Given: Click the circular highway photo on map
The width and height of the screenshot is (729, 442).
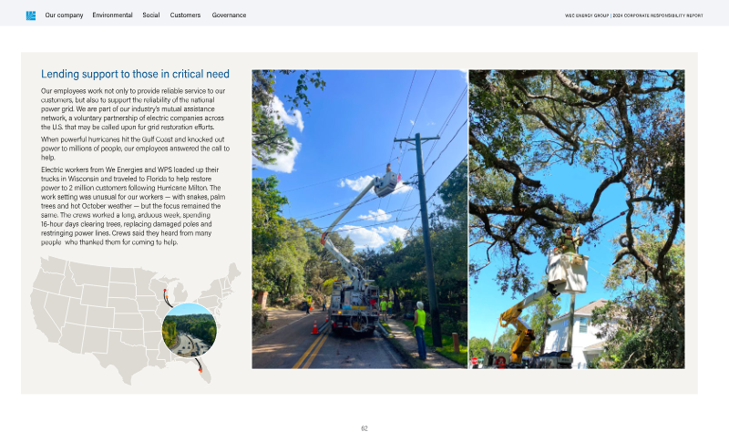Looking at the screenshot, I should click(190, 329).
